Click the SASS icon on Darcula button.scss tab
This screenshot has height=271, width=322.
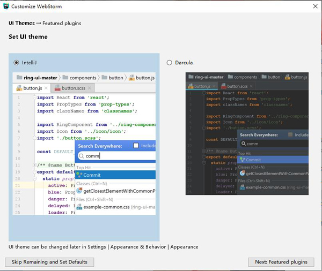pyautogui.click(x=224, y=86)
